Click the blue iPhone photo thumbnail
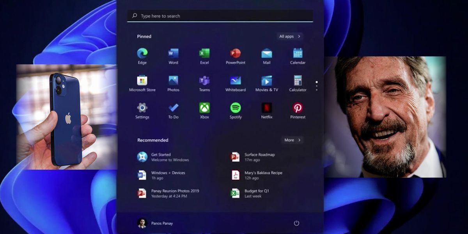Screen dimensions: 468x234 coord(66,117)
